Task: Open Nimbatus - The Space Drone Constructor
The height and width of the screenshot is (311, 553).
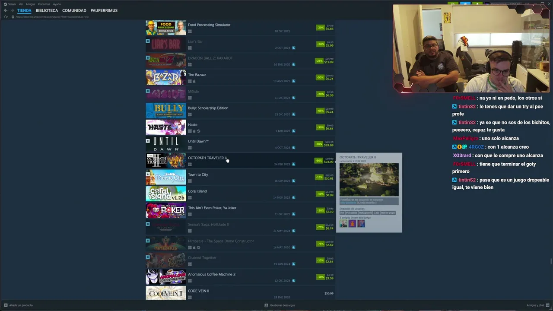Action: (221, 241)
